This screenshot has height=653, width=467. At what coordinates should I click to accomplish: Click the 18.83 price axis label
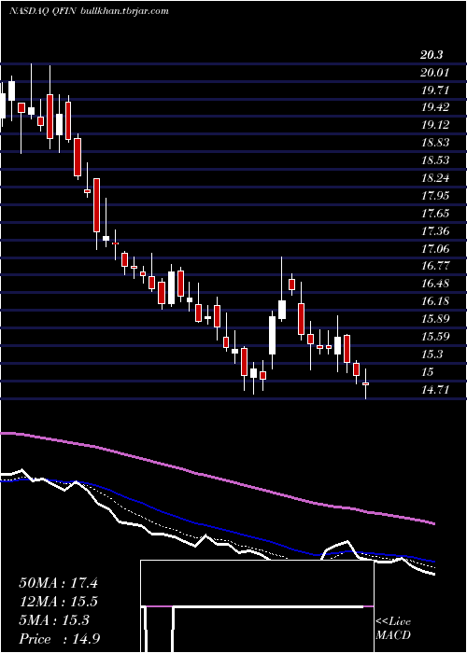coord(435,143)
